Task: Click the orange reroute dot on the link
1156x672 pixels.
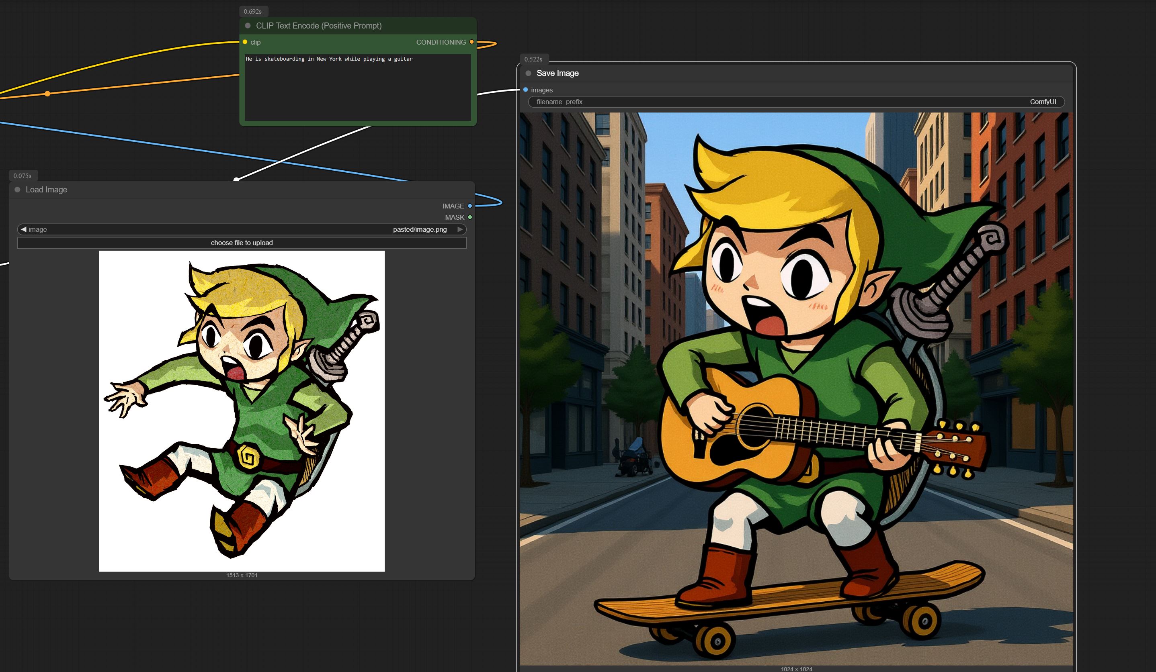Action: click(48, 94)
